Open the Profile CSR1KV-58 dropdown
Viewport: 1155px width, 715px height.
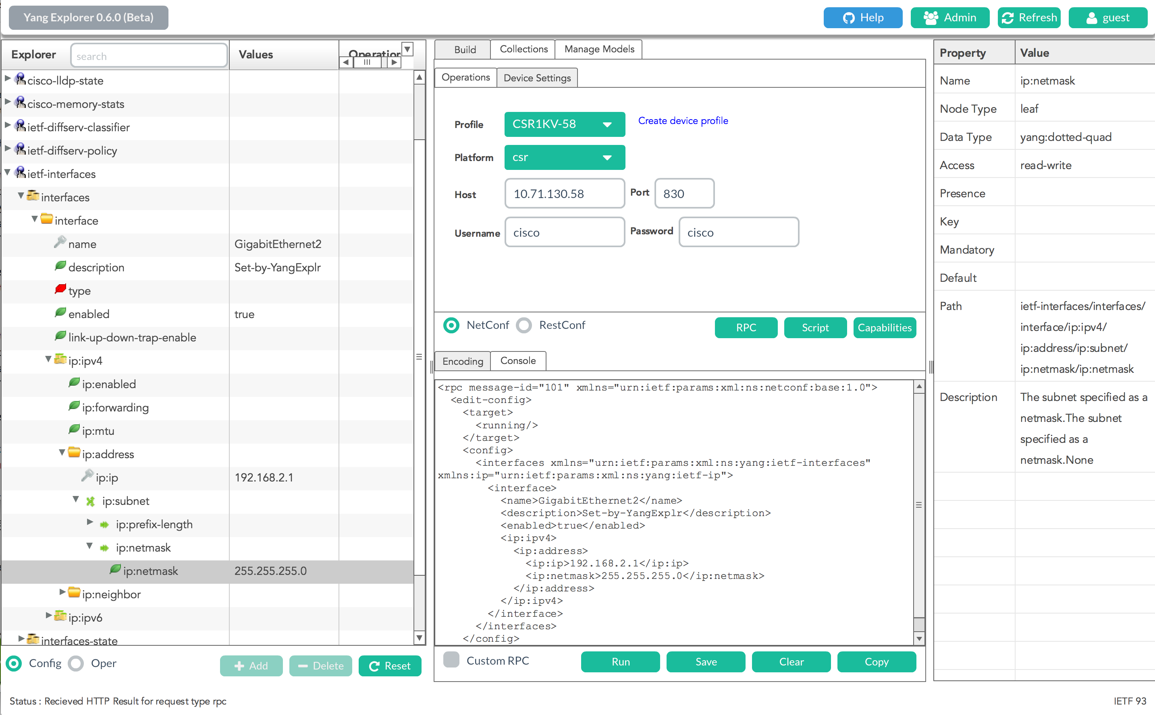point(564,124)
